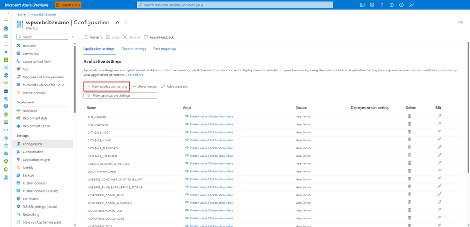The height and width of the screenshot is (227, 470).
Task: Click the resource menu Search box
Action: click(x=42, y=37)
